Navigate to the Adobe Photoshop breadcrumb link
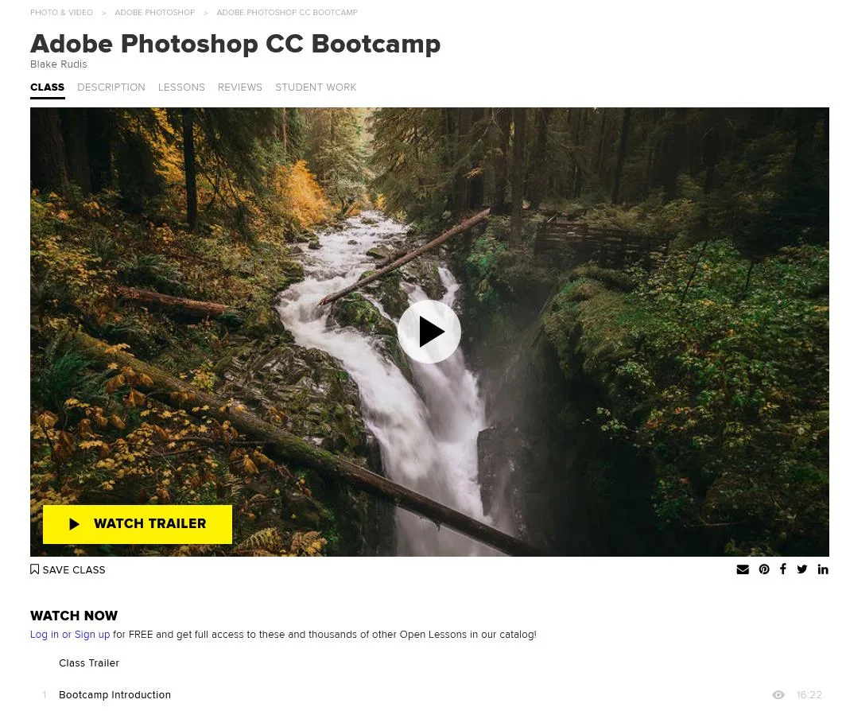The width and height of the screenshot is (846, 711). [x=155, y=13]
